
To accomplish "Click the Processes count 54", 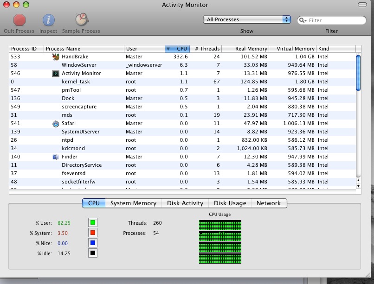I will tap(156, 233).
